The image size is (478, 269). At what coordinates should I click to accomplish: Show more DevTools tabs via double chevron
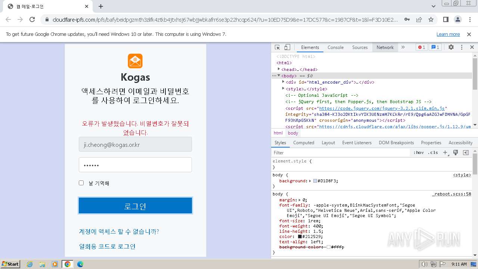coord(403,47)
